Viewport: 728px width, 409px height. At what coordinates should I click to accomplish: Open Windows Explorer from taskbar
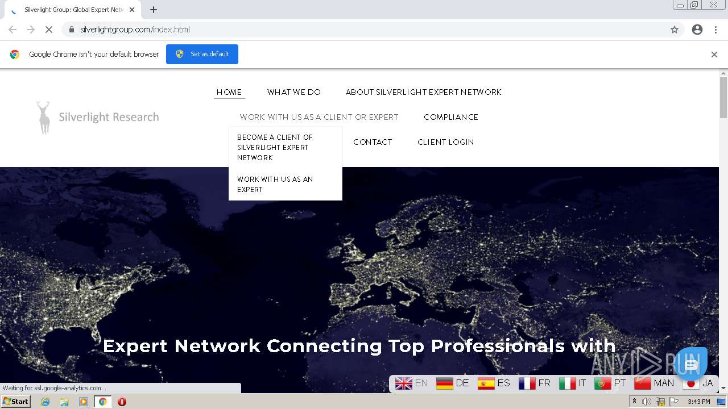[x=64, y=402]
